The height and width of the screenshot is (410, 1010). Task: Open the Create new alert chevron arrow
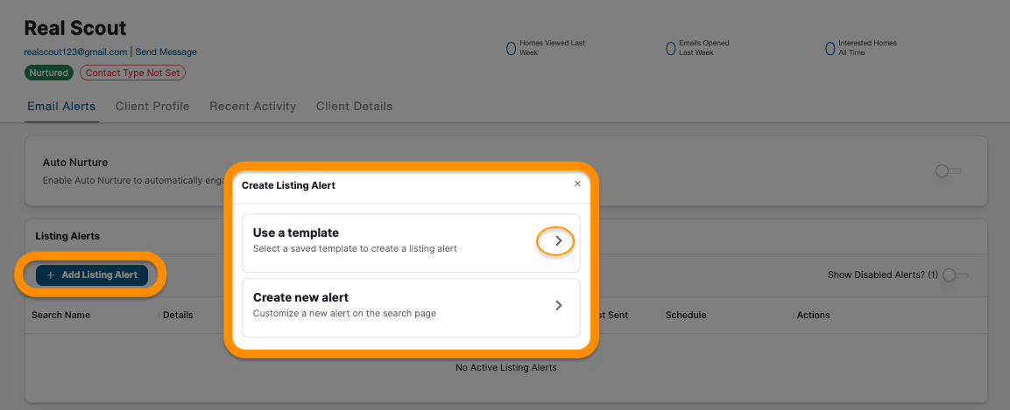(559, 305)
